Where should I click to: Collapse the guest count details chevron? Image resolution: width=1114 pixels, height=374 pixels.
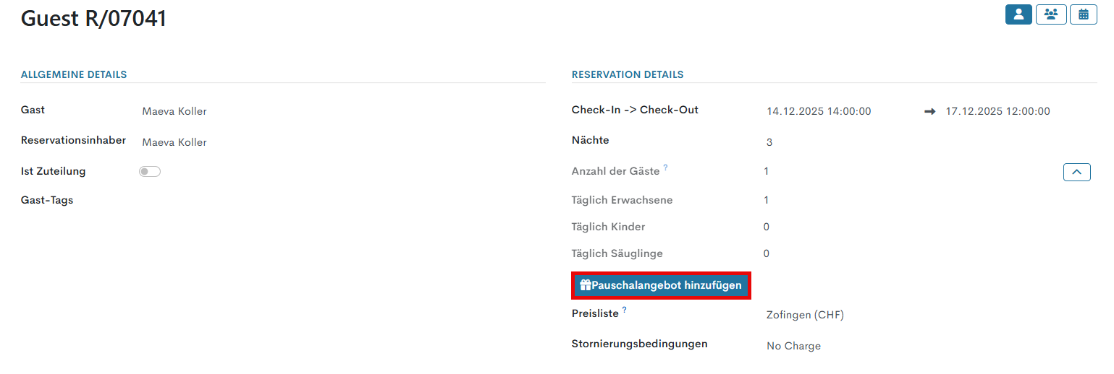(x=1076, y=172)
